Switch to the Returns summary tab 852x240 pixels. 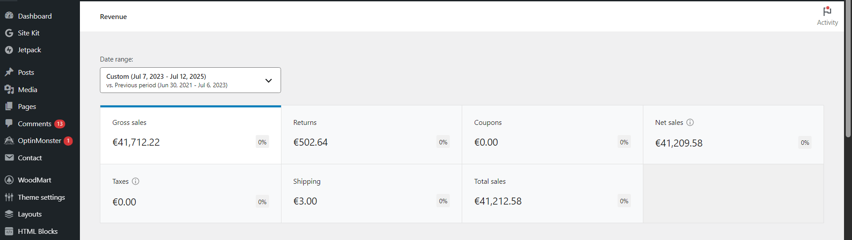(371, 135)
